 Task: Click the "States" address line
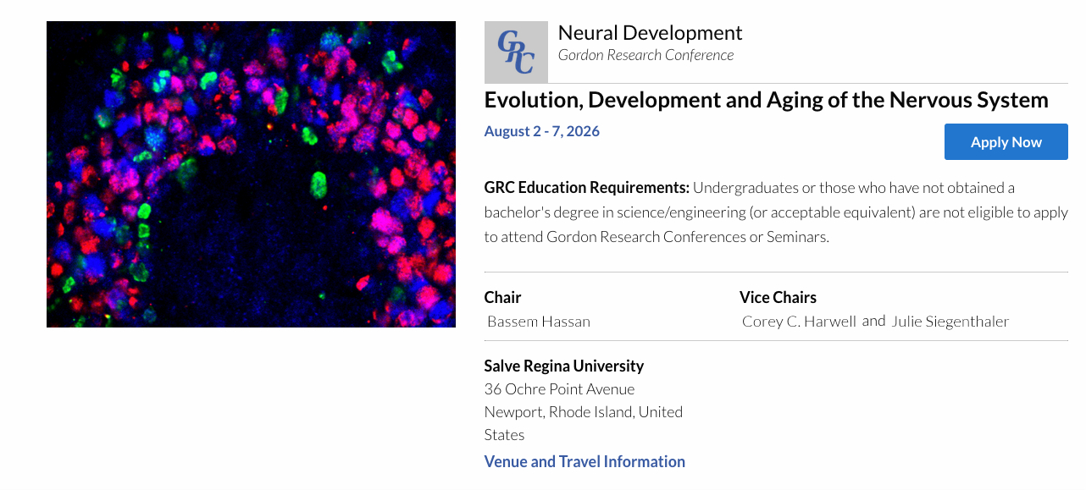[x=504, y=435]
